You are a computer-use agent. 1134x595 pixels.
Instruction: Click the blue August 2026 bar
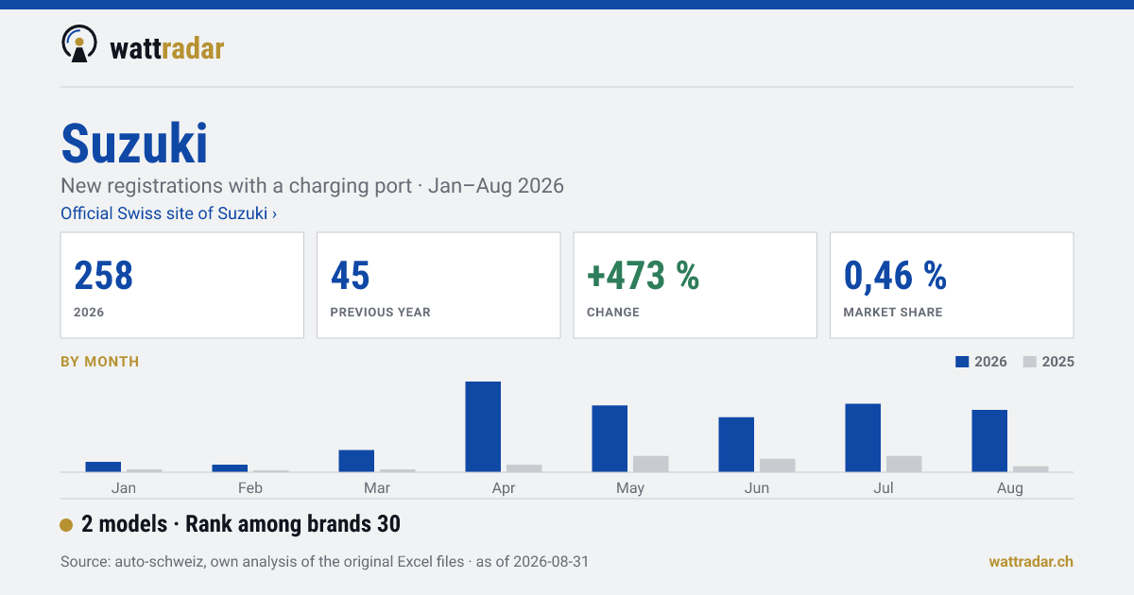click(989, 441)
